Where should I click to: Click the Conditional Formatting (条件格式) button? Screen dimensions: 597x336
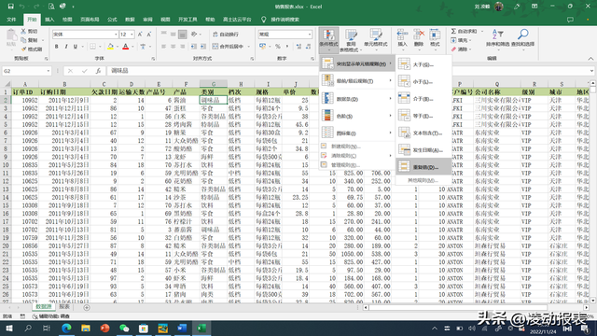click(328, 39)
